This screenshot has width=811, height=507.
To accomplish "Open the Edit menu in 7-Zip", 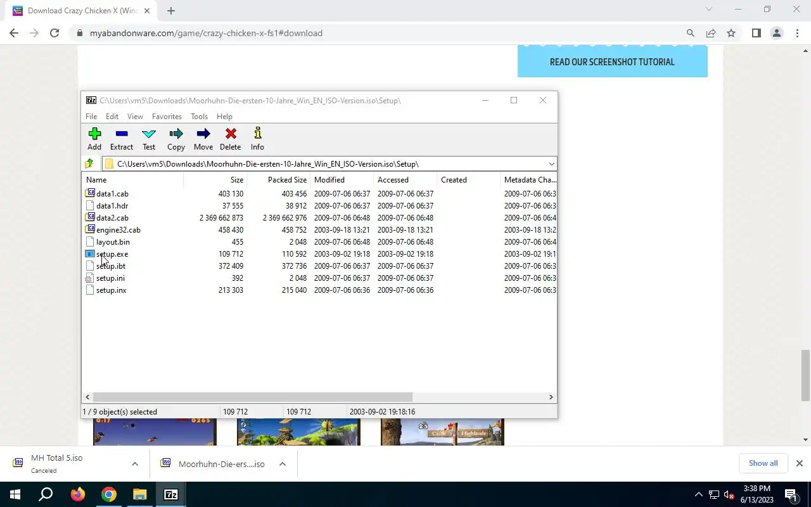I will [x=112, y=117].
